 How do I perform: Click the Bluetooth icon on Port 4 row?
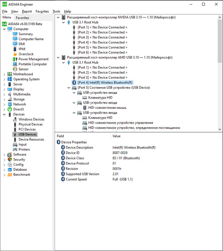[x=74, y=82]
